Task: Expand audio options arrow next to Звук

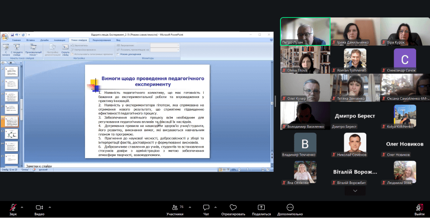Action: 22,207
